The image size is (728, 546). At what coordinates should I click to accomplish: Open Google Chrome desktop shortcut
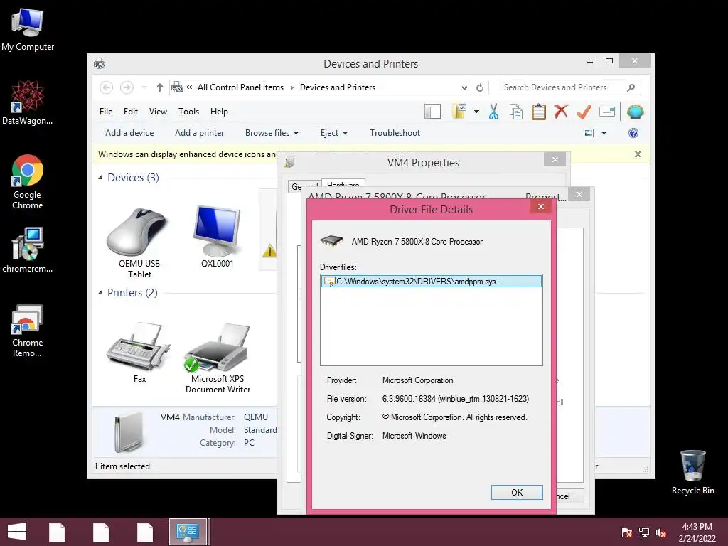28,182
